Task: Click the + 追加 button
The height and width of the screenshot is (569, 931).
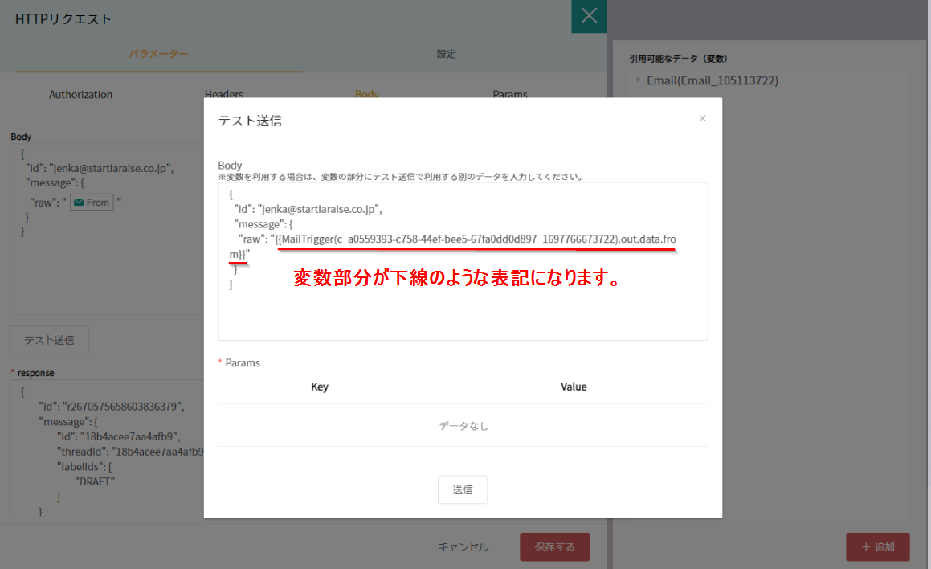Action: (x=877, y=547)
